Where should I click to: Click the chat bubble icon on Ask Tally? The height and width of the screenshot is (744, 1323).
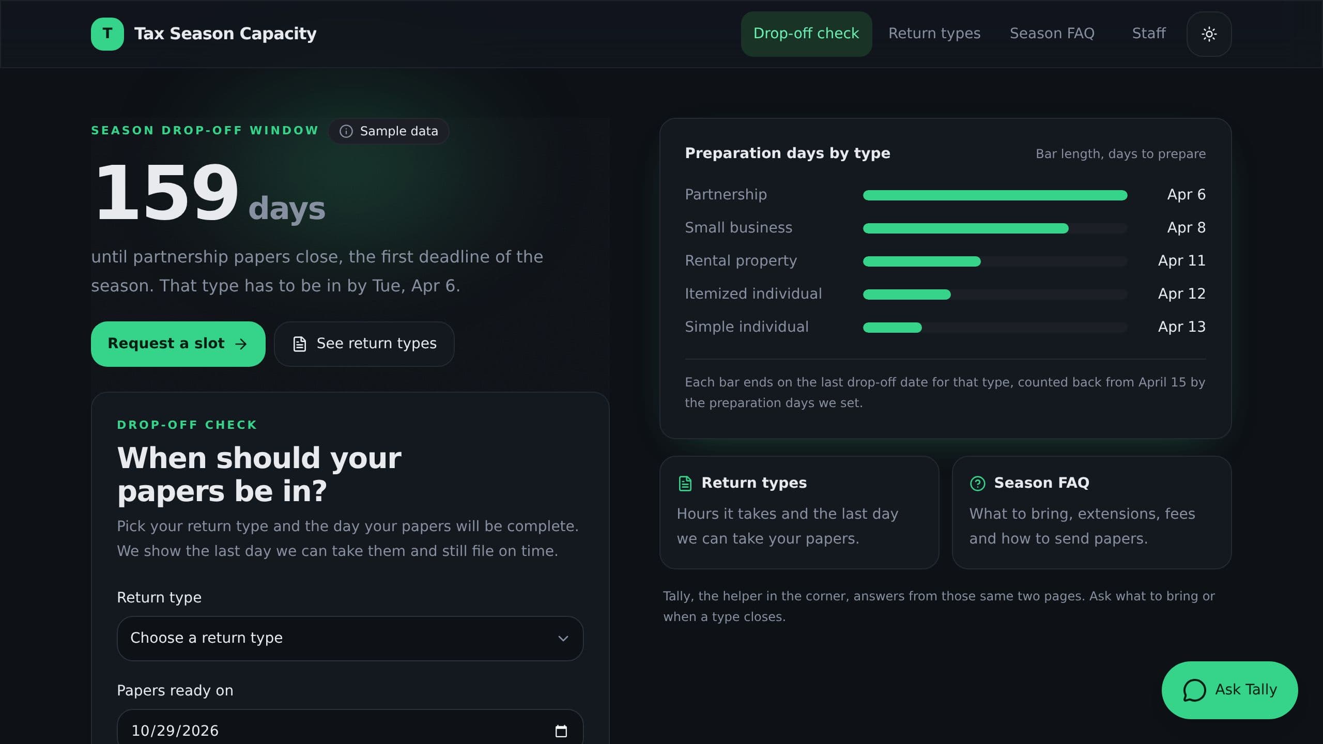(x=1194, y=690)
